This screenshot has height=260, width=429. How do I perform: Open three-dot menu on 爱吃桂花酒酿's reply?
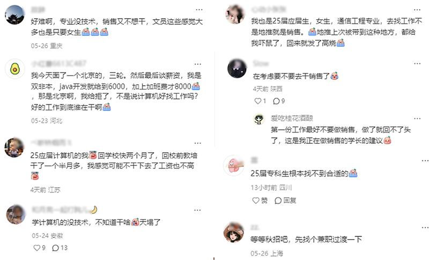click(417, 118)
